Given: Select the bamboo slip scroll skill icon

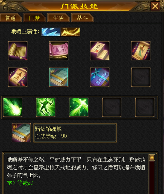Looking at the screenshot, I should [x=18, y=51].
